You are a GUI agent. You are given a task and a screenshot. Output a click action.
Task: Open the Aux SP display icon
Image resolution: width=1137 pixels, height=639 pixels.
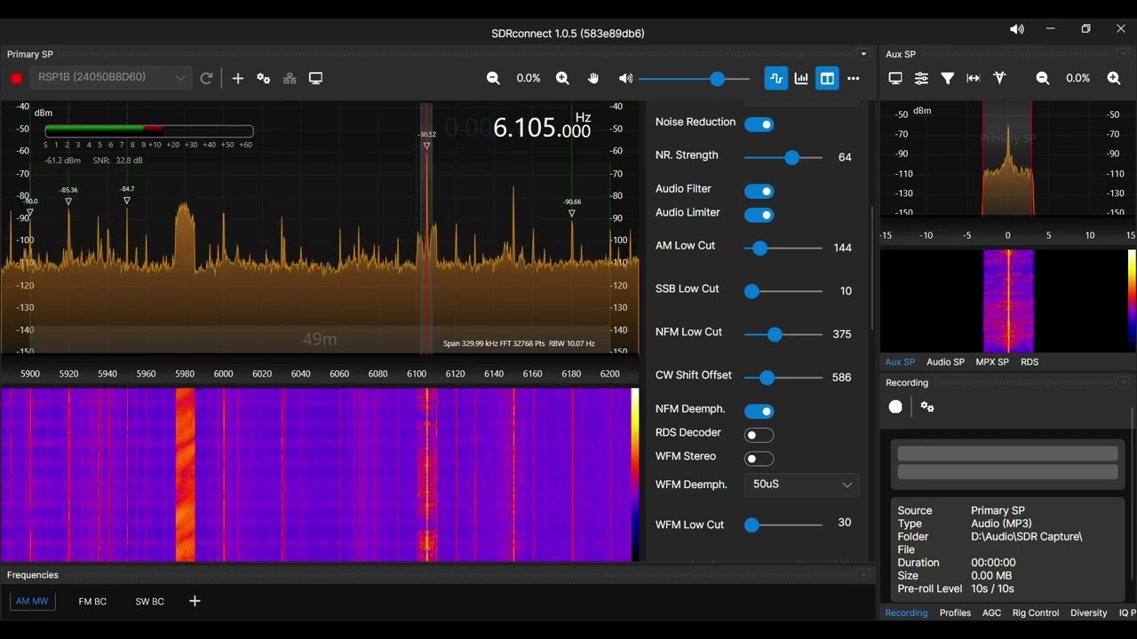tap(895, 78)
